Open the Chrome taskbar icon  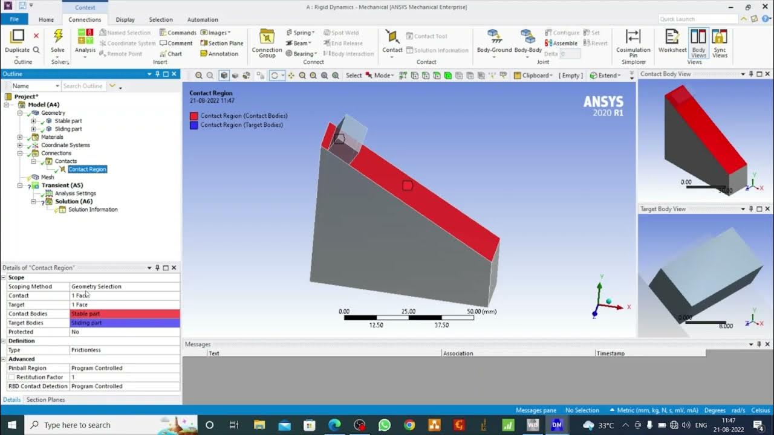(409, 425)
